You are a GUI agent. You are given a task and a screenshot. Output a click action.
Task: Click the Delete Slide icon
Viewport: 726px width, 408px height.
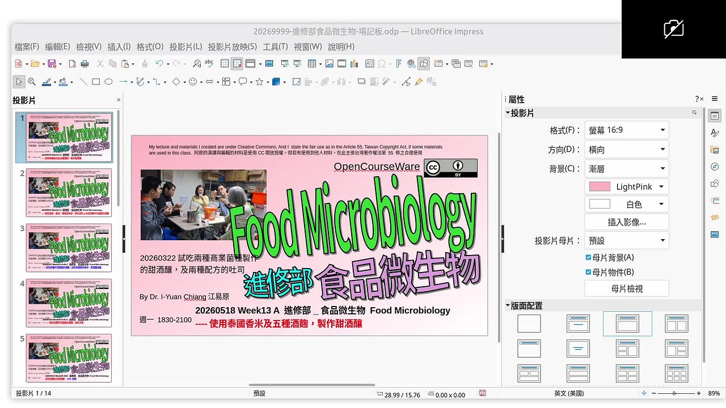coord(468,63)
